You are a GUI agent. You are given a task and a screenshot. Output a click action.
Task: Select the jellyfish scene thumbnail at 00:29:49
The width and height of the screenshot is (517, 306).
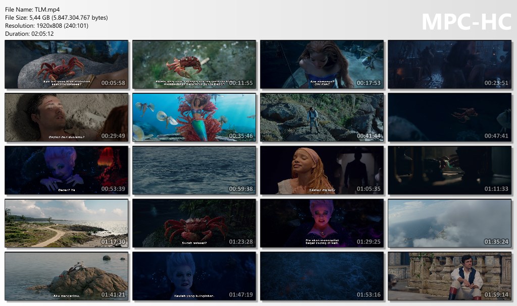tap(66, 117)
